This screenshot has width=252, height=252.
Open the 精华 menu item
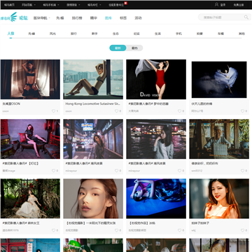[94, 18]
